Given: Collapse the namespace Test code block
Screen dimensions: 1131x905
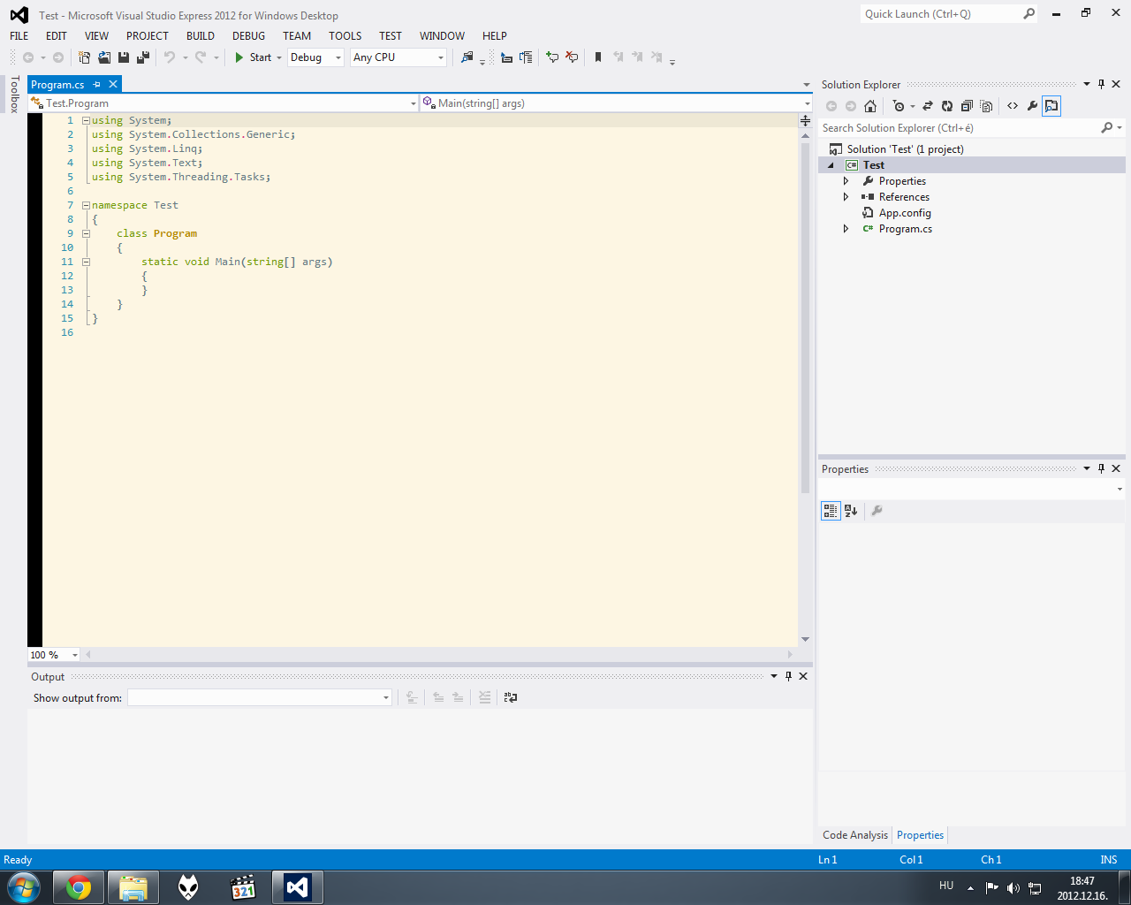Looking at the screenshot, I should click(86, 205).
